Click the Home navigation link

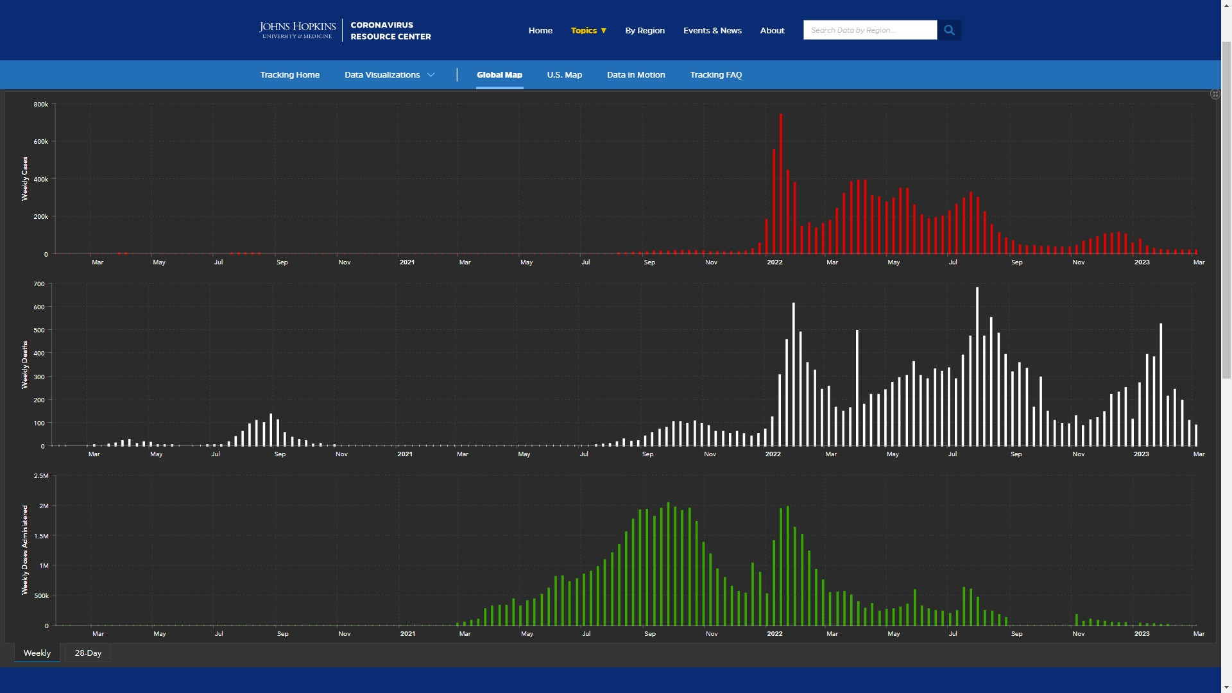click(540, 30)
